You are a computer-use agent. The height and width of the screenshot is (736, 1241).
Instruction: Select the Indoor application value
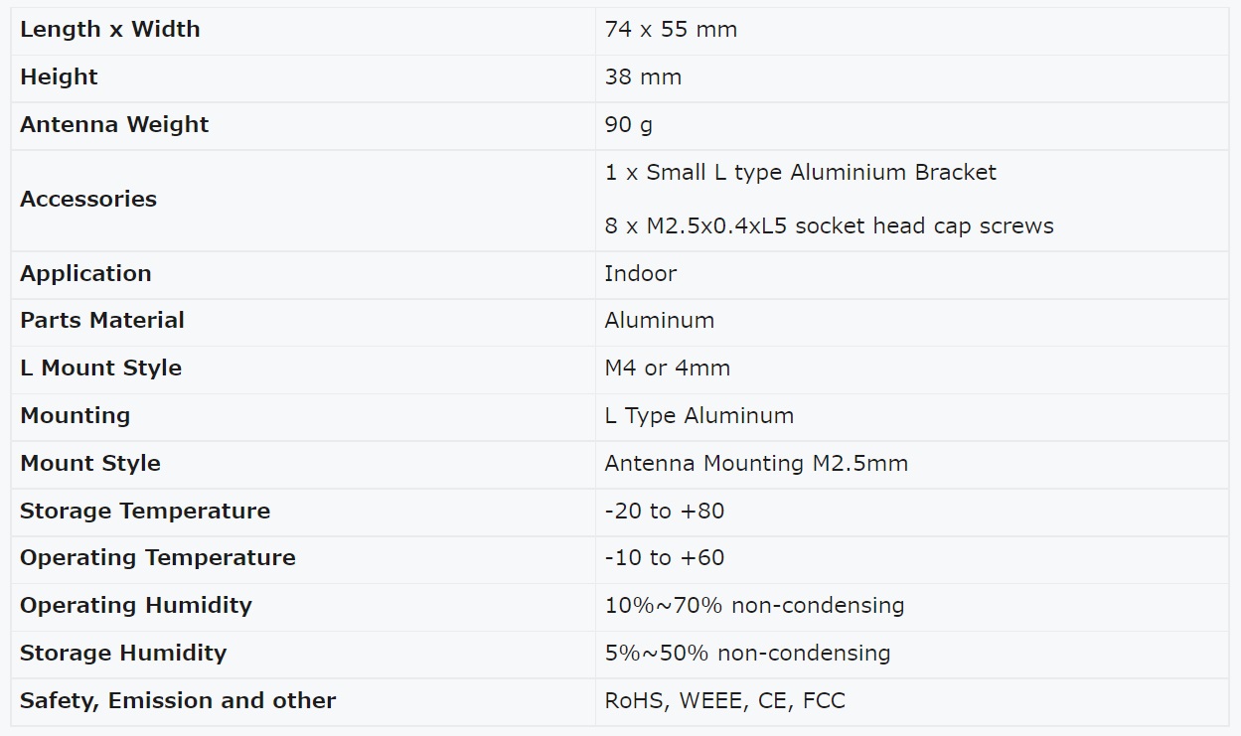pyautogui.click(x=640, y=273)
